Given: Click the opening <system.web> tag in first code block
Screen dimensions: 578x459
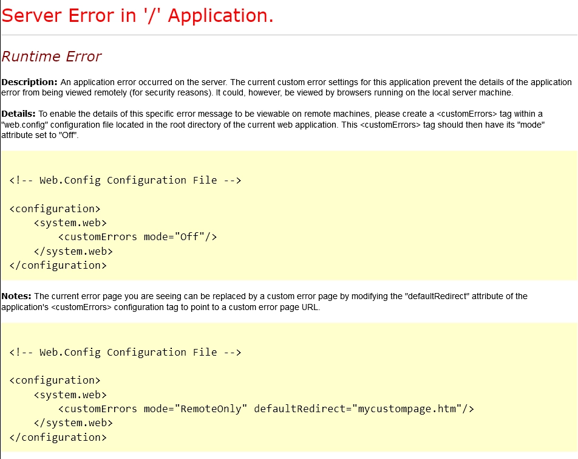Looking at the screenshot, I should [x=70, y=223].
